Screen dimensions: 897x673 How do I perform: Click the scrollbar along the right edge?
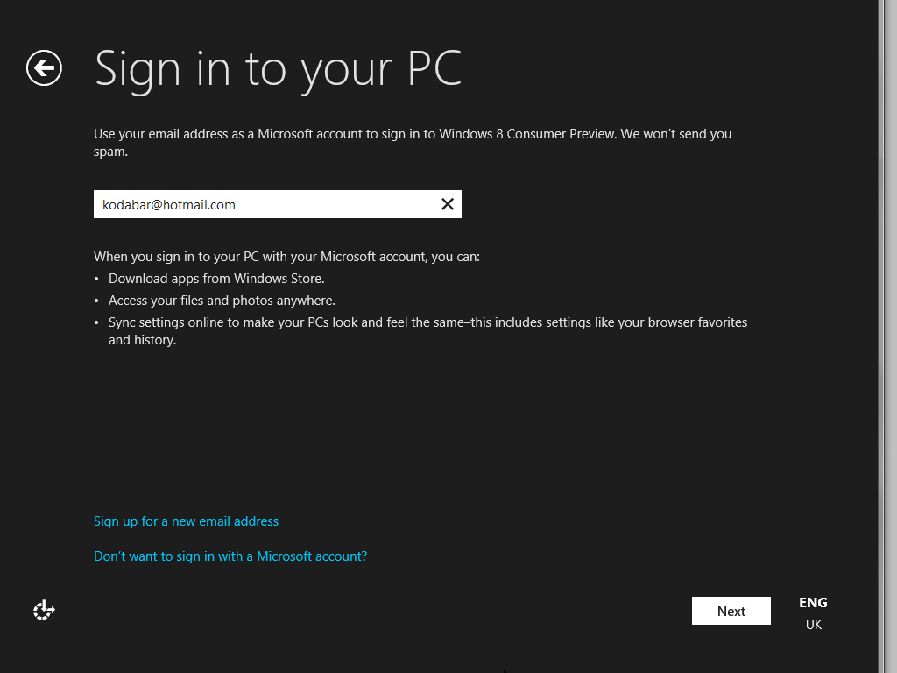coord(886,336)
